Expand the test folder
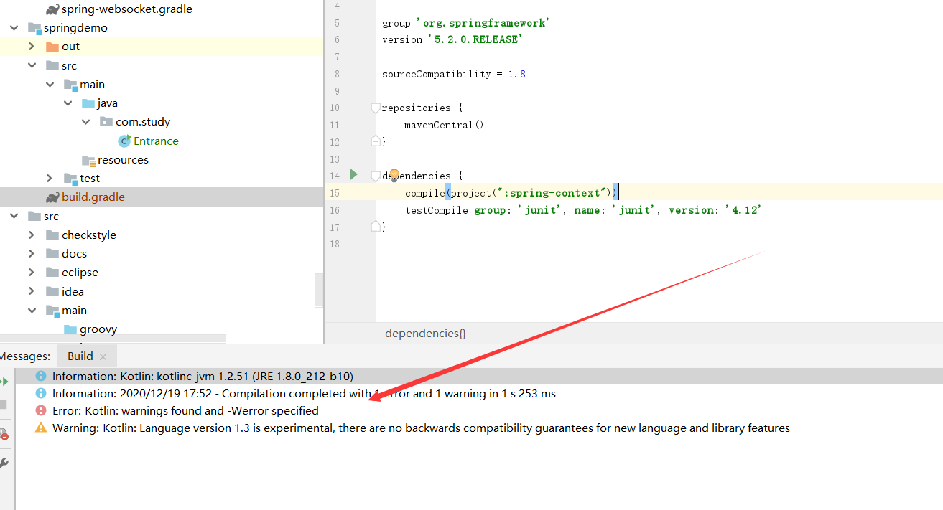Image resolution: width=943 pixels, height=510 pixels. pyautogui.click(x=49, y=178)
